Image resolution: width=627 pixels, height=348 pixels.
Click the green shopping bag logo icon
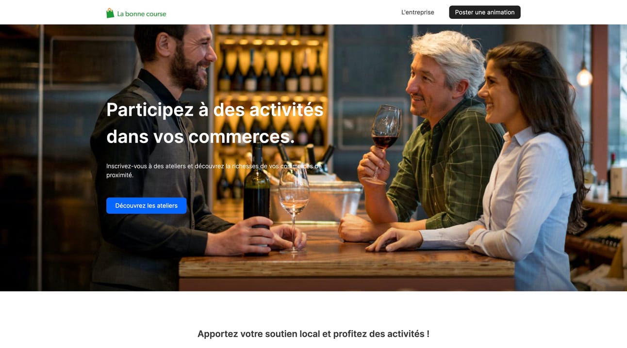[110, 13]
